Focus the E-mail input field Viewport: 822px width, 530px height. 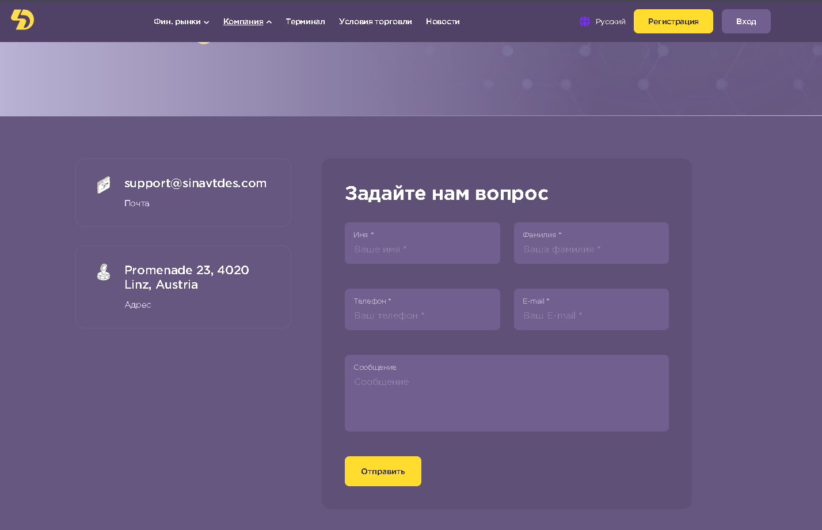591,309
